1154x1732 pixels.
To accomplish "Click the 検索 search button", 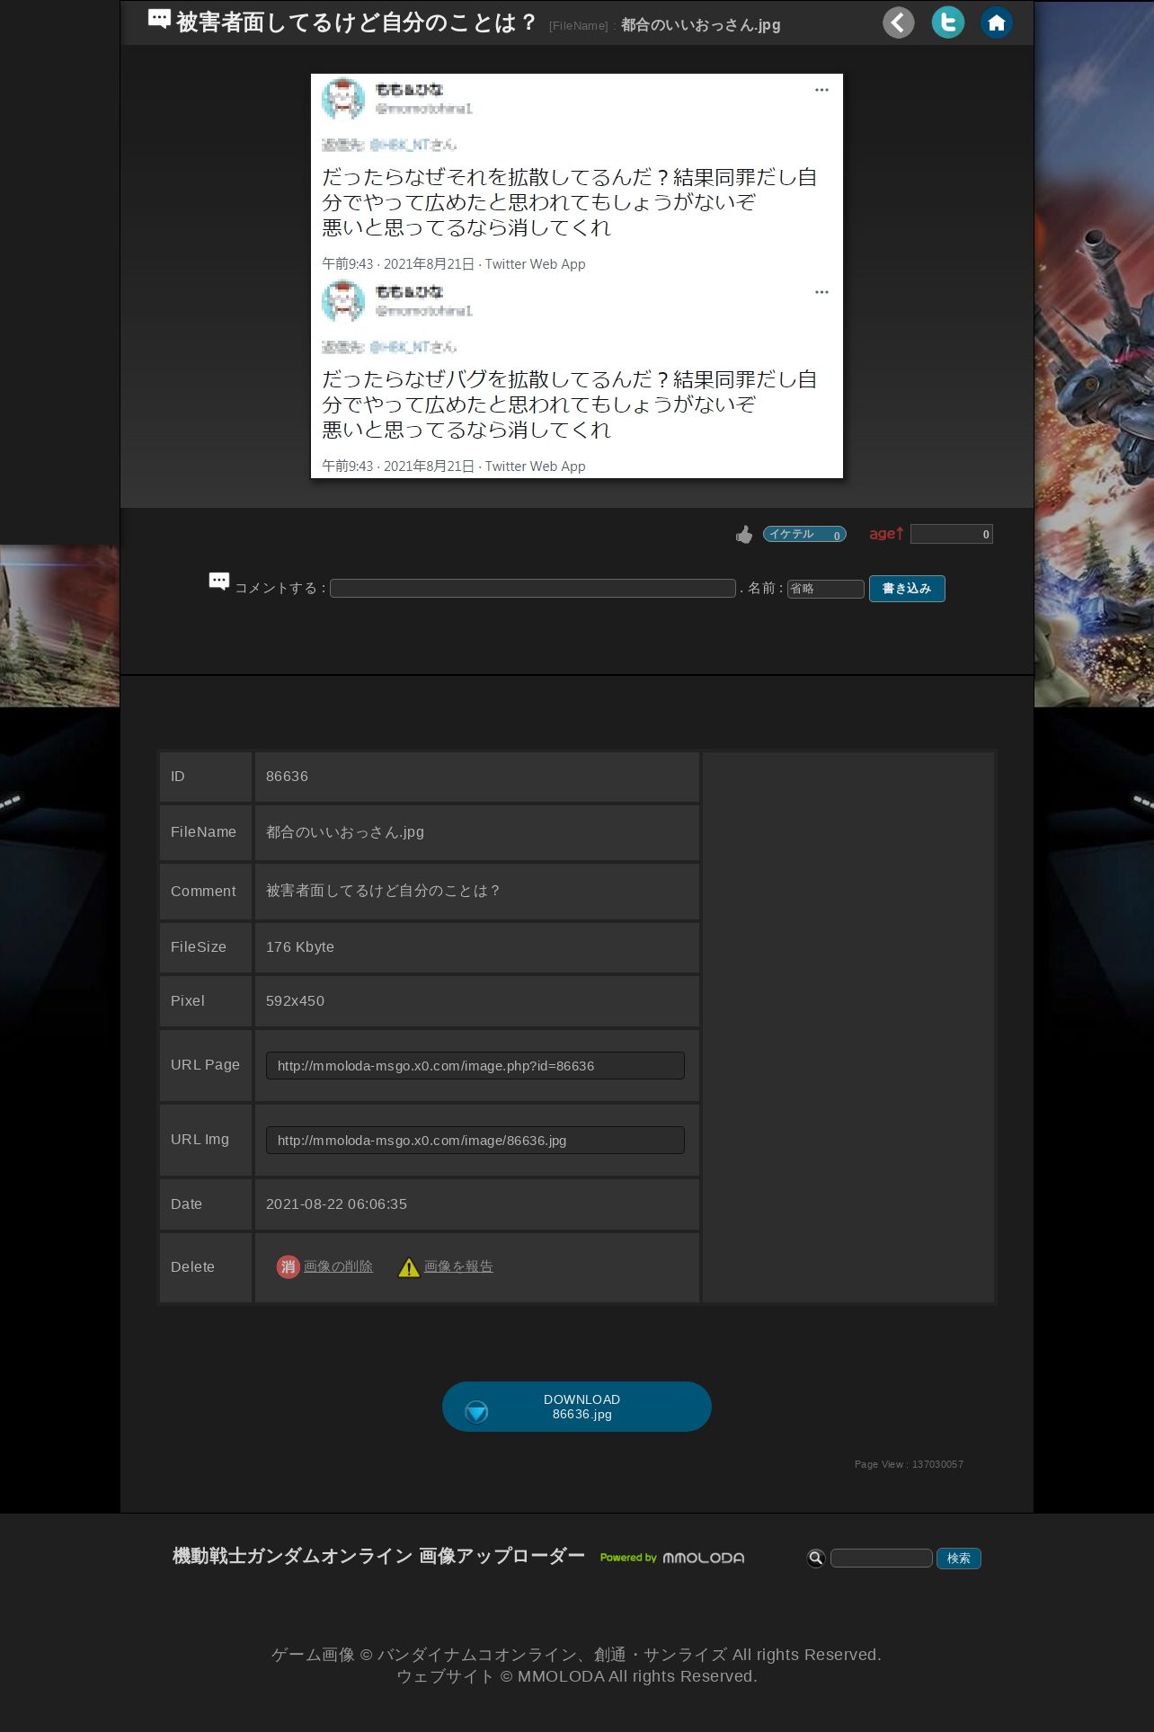I will [x=959, y=1558].
